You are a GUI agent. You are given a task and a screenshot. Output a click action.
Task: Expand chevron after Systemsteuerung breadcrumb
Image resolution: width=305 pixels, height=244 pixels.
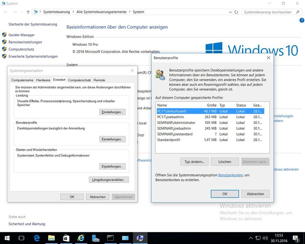(73, 12)
